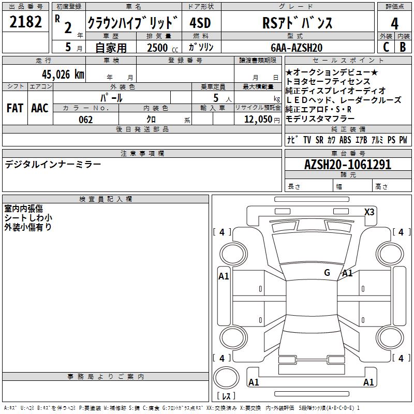The height and width of the screenshot is (414, 414).
Task: Click the lot number 2182
Action: click(x=26, y=23)
